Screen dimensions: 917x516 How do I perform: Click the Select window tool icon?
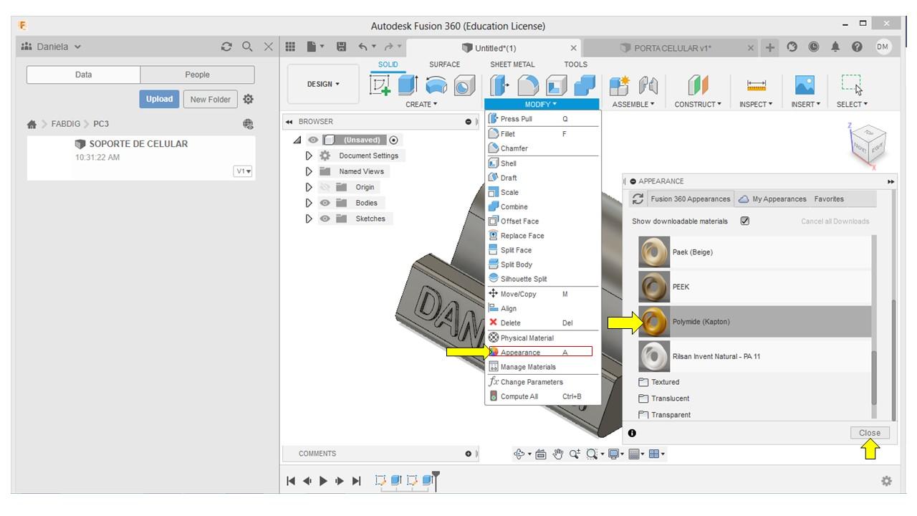pyautogui.click(x=852, y=85)
